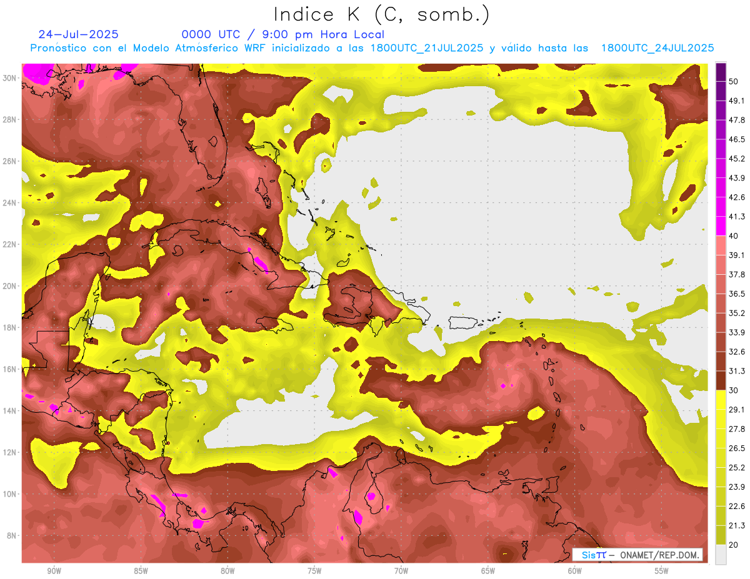Click colorbar value '26.5'
This screenshot has width=750, height=579.
737,448
